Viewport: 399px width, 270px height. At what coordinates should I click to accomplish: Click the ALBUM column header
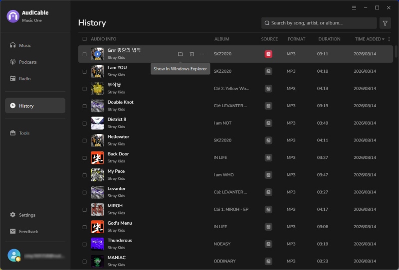click(x=221, y=39)
